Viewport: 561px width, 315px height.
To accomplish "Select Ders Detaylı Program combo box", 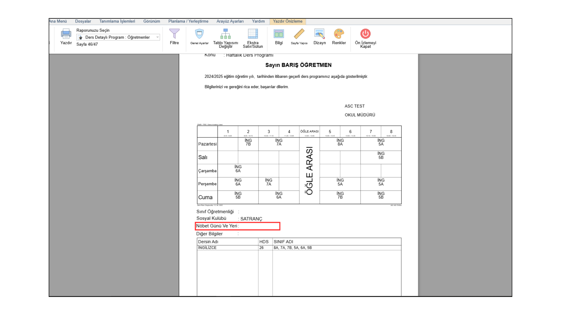I will pyautogui.click(x=117, y=37).
